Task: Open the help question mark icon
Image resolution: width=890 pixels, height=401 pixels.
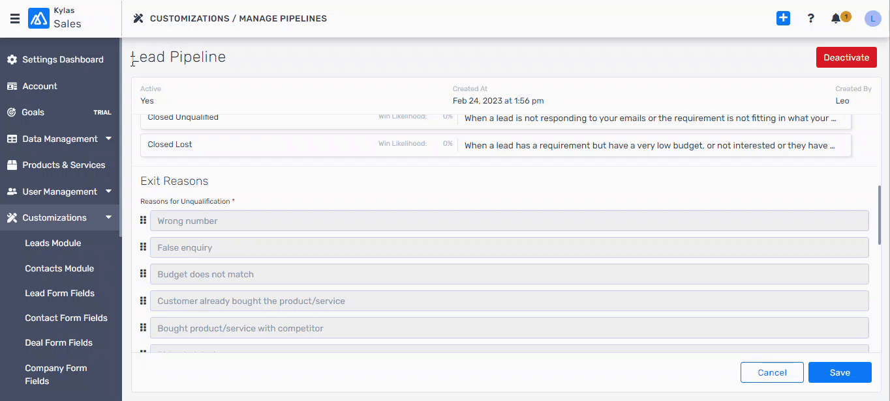Action: point(810,18)
